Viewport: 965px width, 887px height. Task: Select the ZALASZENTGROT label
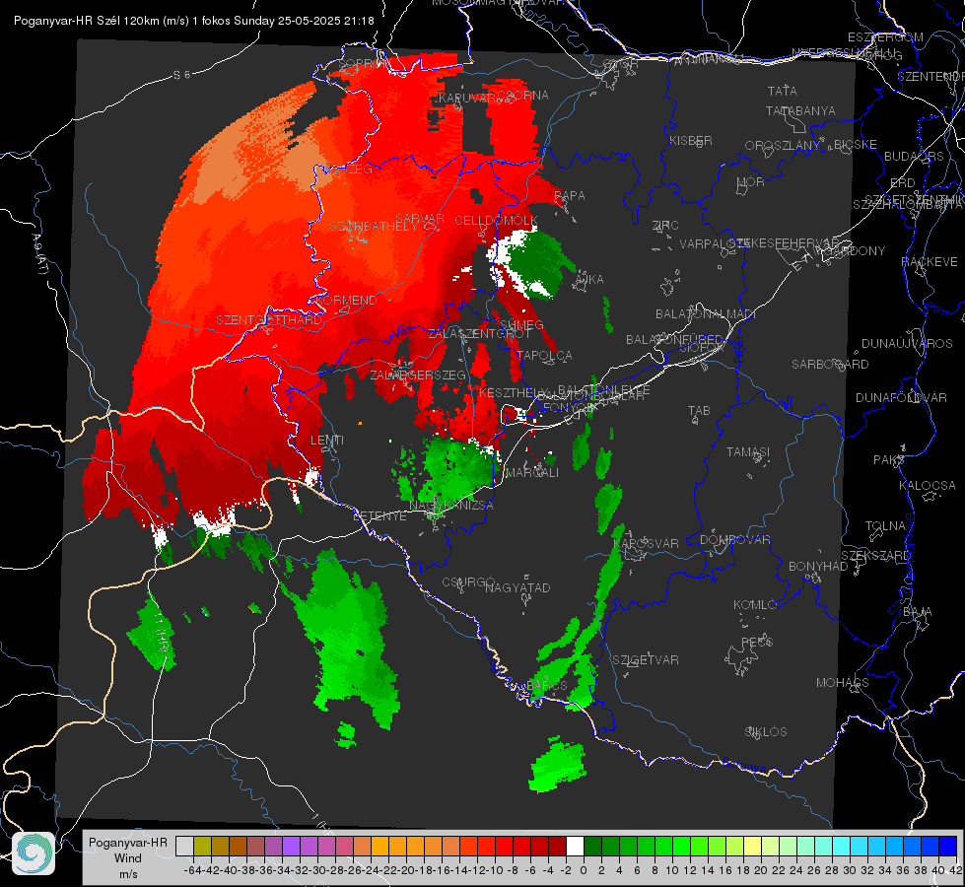479,334
